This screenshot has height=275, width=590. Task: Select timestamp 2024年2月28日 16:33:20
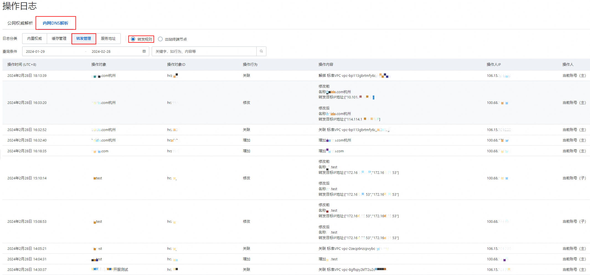(27, 103)
